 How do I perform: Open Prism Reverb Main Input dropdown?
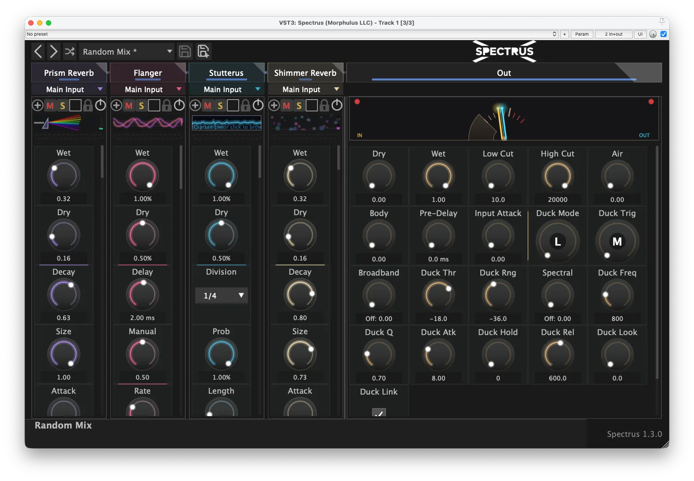pyautogui.click(x=69, y=89)
